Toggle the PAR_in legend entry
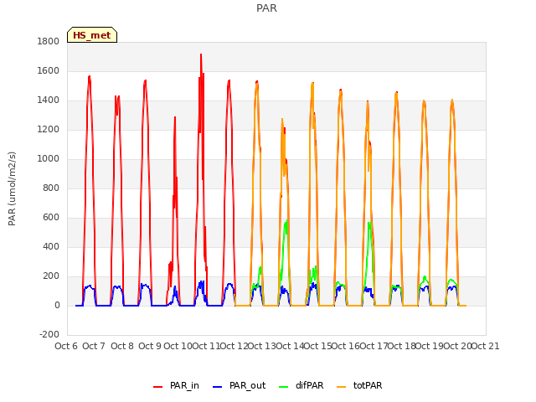Screen dimensions: 536x402 pyautogui.click(x=176, y=385)
